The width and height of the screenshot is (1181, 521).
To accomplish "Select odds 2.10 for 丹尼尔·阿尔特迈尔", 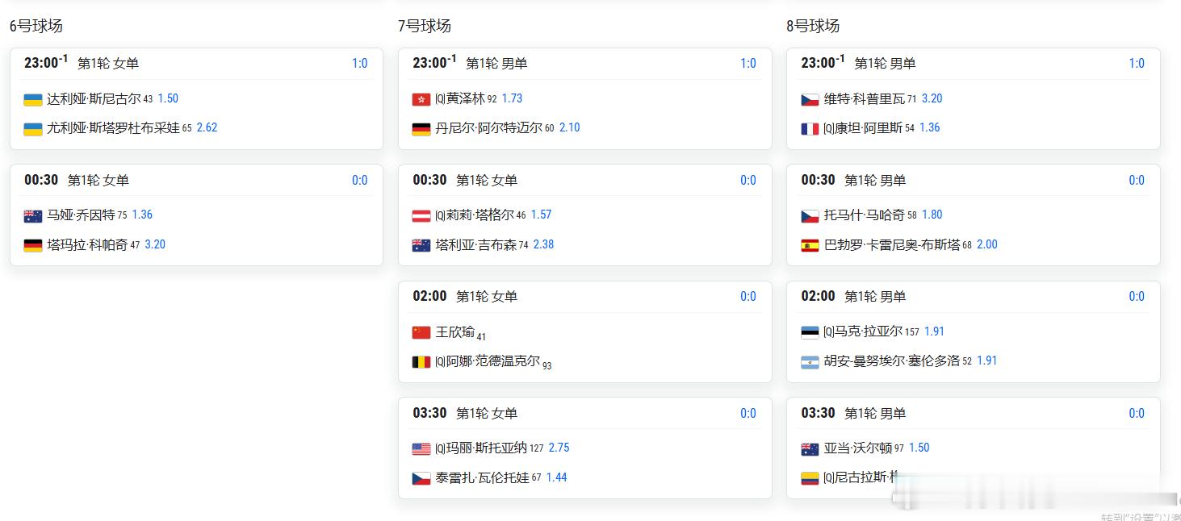I will (569, 127).
